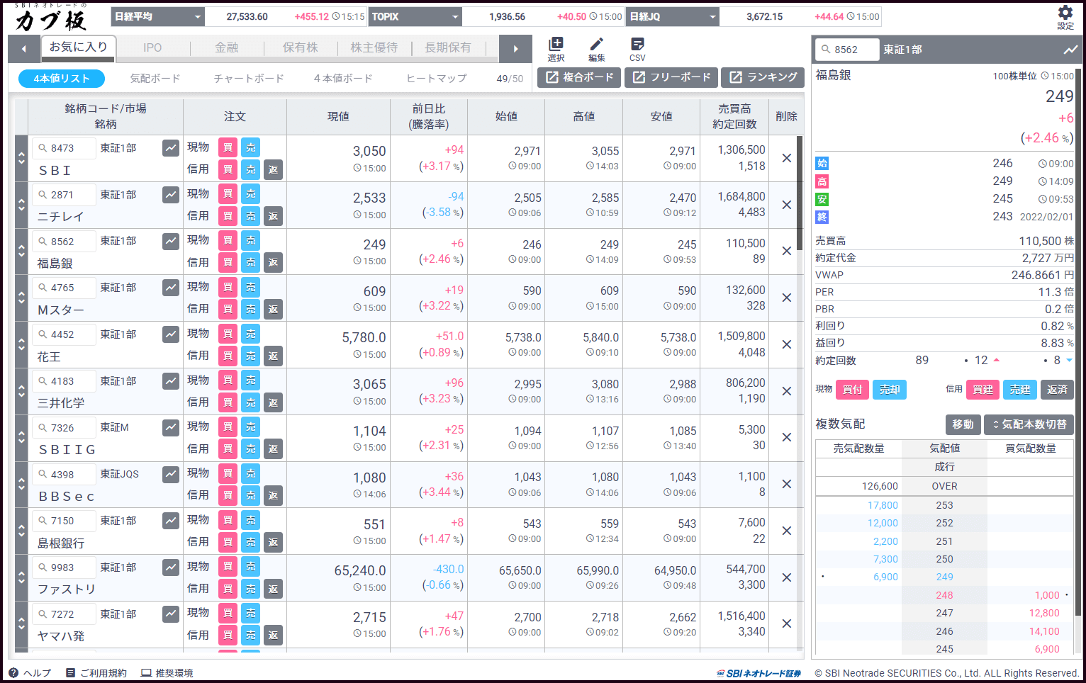1086x683 pixels.
Task: Open 複合ボード window
Action: pos(579,77)
